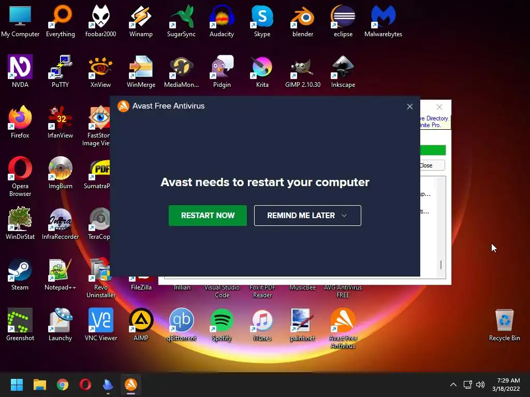Click the Avast icon in the taskbar
This screenshot has height=397, width=530.
coord(131,384)
